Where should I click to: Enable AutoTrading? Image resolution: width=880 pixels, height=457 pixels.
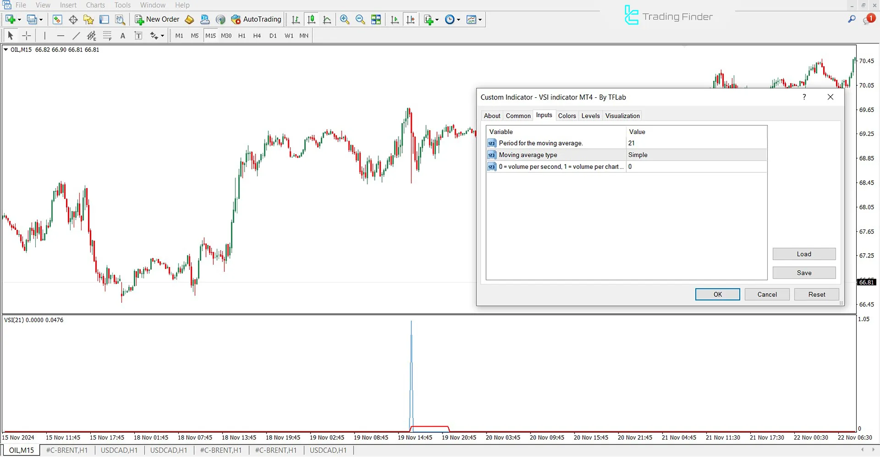(255, 19)
